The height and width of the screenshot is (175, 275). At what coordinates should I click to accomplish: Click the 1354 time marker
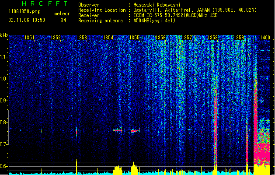click(x=108, y=38)
